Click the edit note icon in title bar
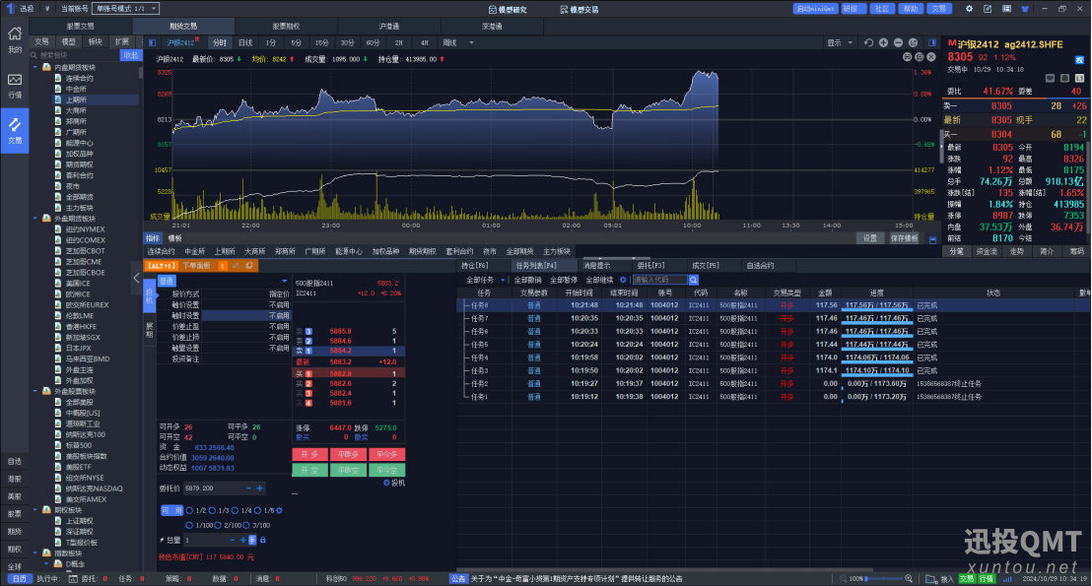This screenshot has width=1092, height=586. point(988,9)
